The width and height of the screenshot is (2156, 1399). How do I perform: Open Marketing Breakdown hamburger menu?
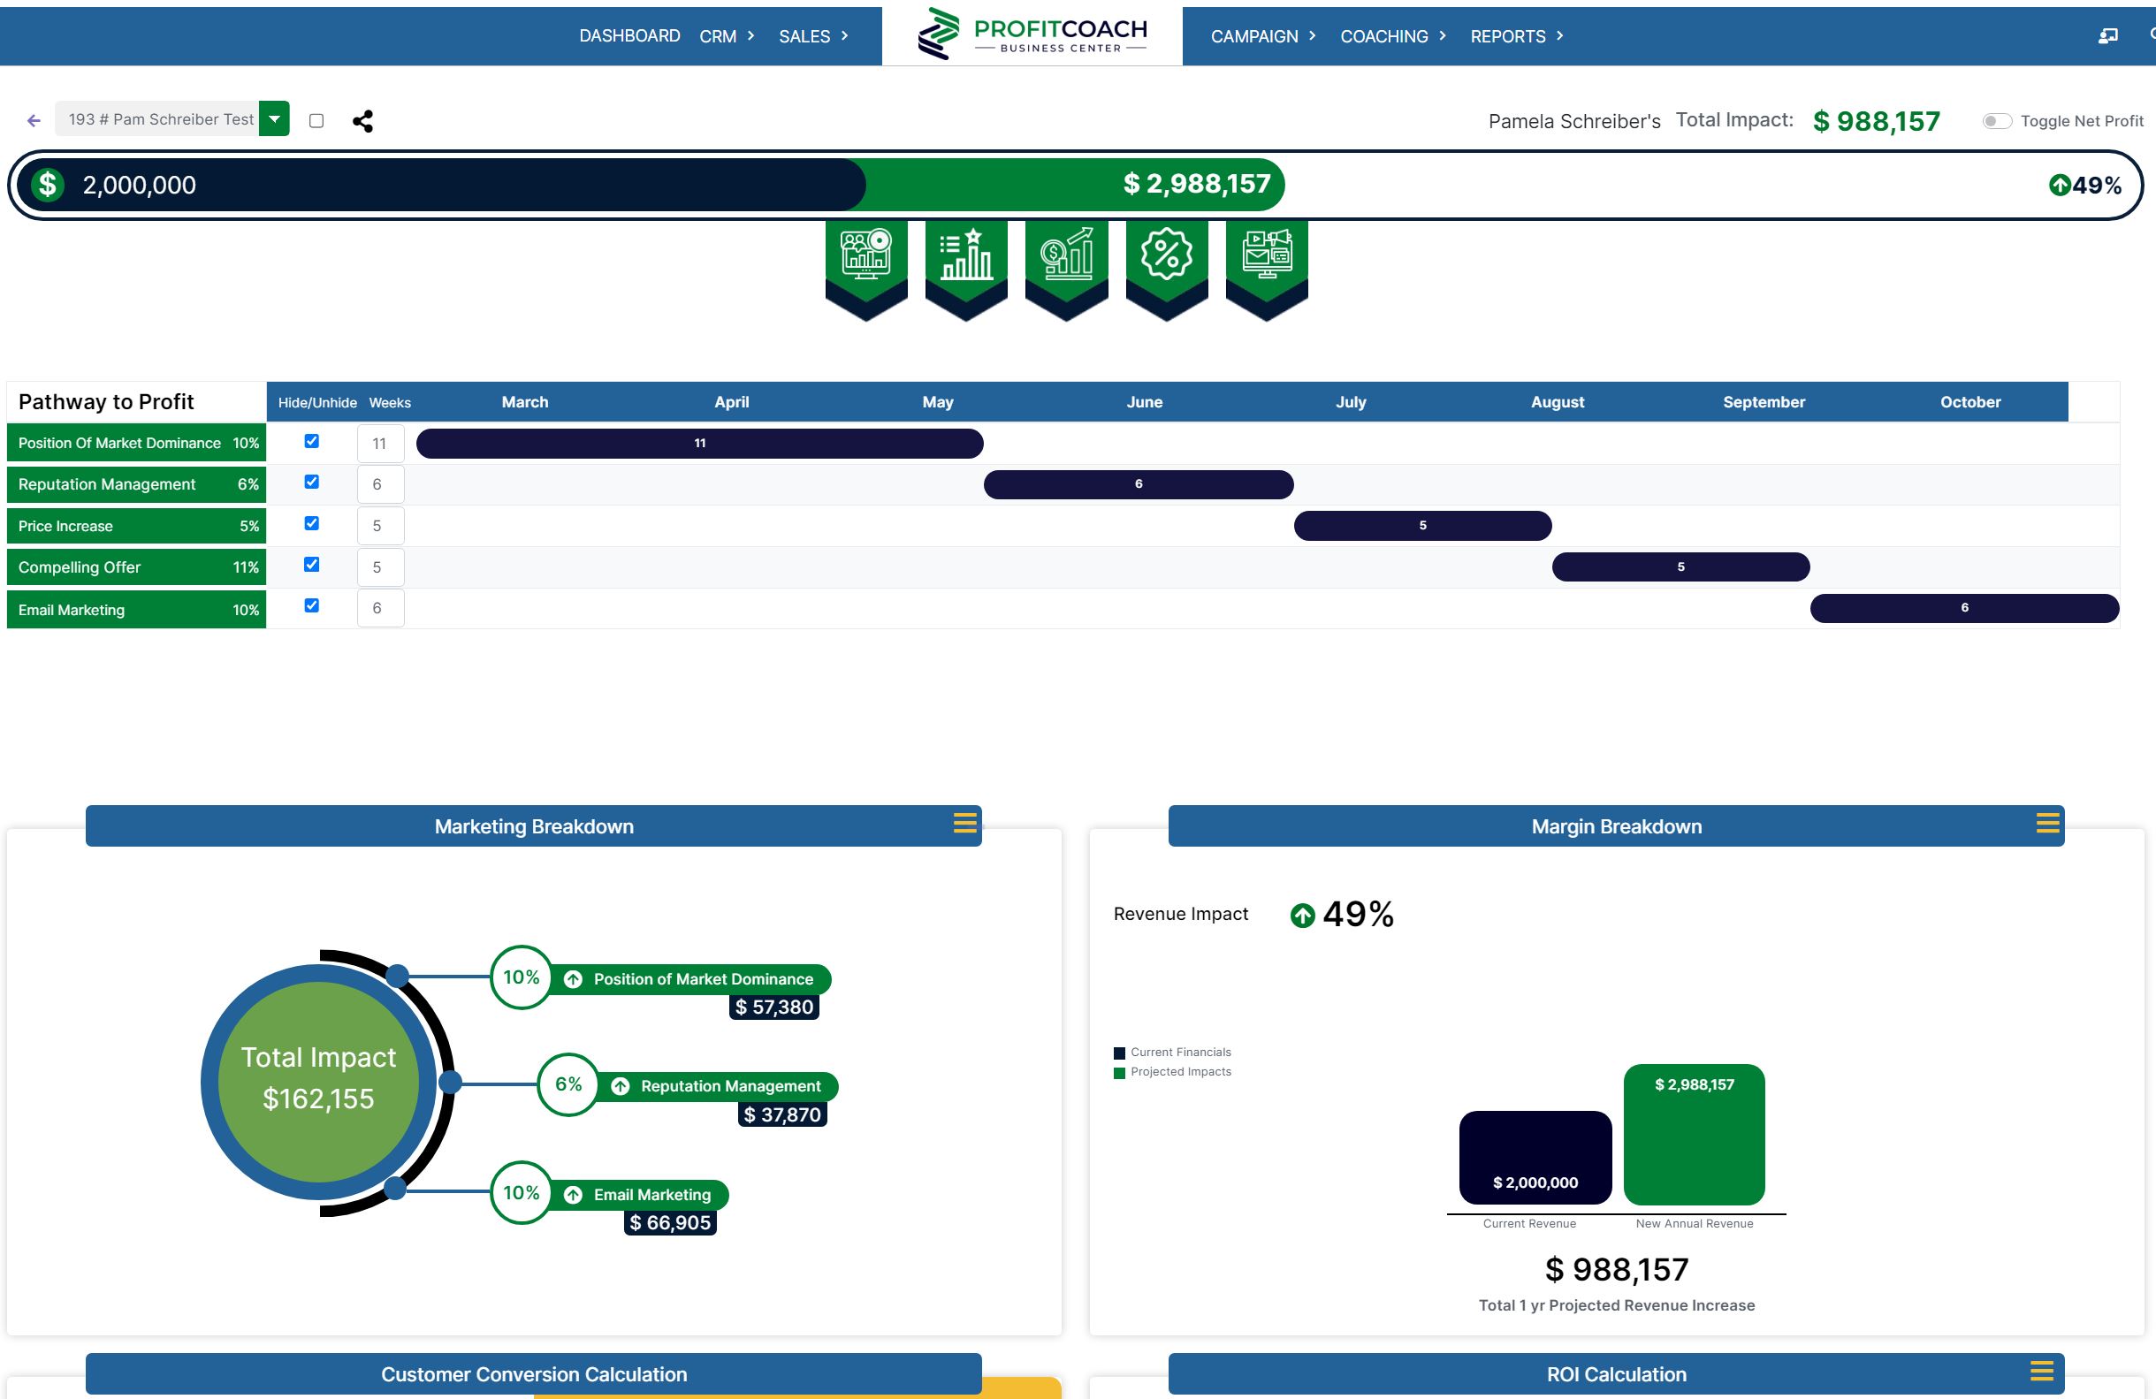click(964, 822)
